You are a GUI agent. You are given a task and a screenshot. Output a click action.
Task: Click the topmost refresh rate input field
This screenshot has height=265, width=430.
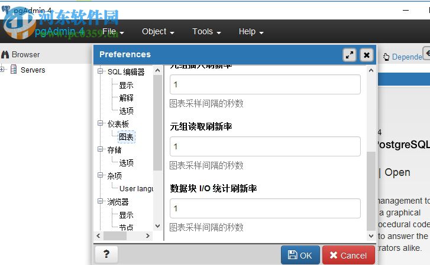(265, 84)
